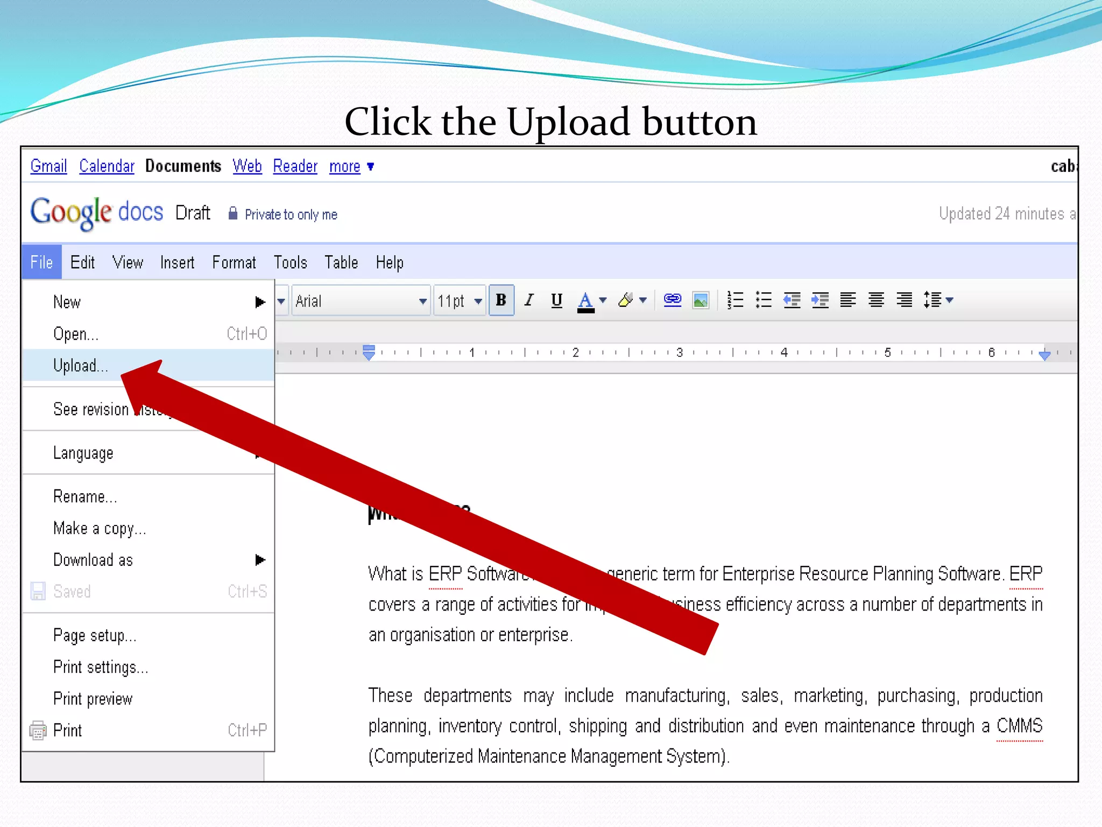Click the bulleted list icon
Image resolution: width=1102 pixels, height=827 pixels.
coord(764,300)
